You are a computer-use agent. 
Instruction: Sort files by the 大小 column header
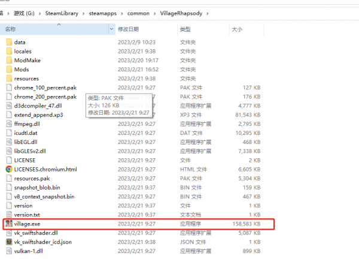click(x=236, y=29)
